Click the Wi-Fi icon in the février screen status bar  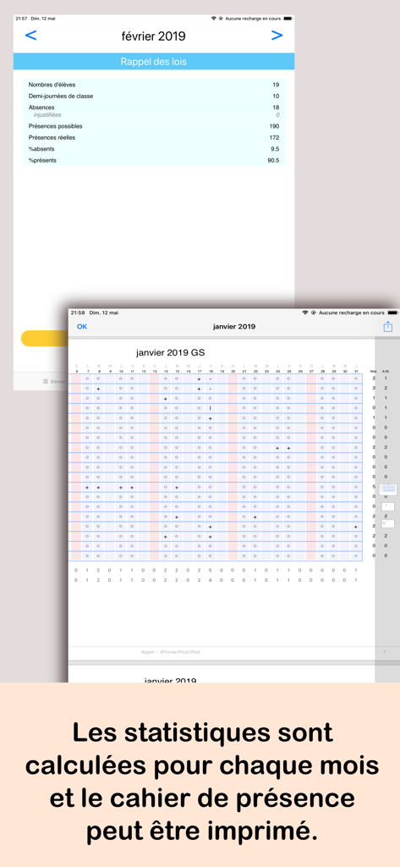[213, 19]
